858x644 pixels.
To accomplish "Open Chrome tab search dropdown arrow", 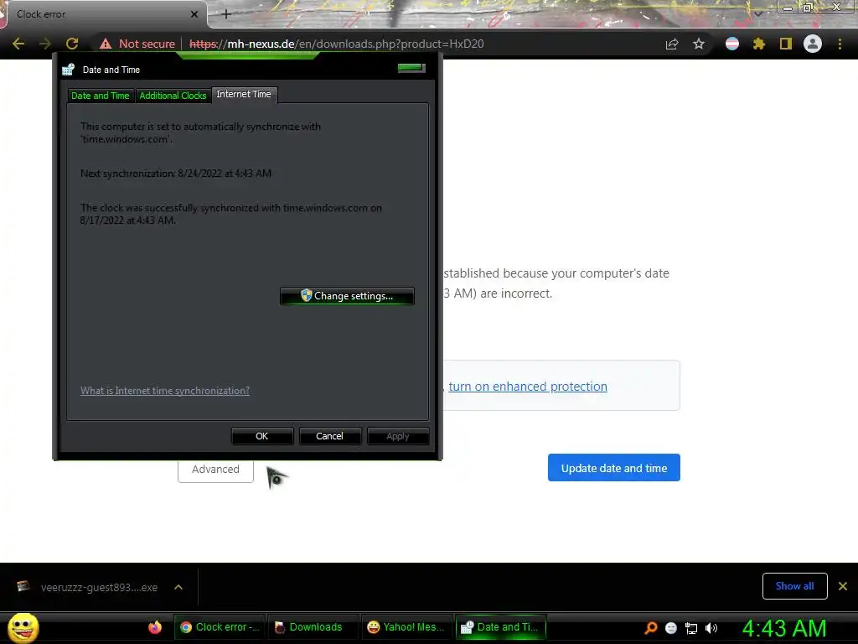I will 758,13.
